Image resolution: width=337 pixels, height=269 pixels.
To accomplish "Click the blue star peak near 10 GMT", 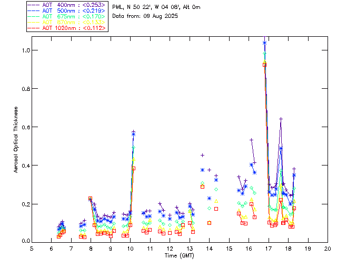I will coord(133,134).
